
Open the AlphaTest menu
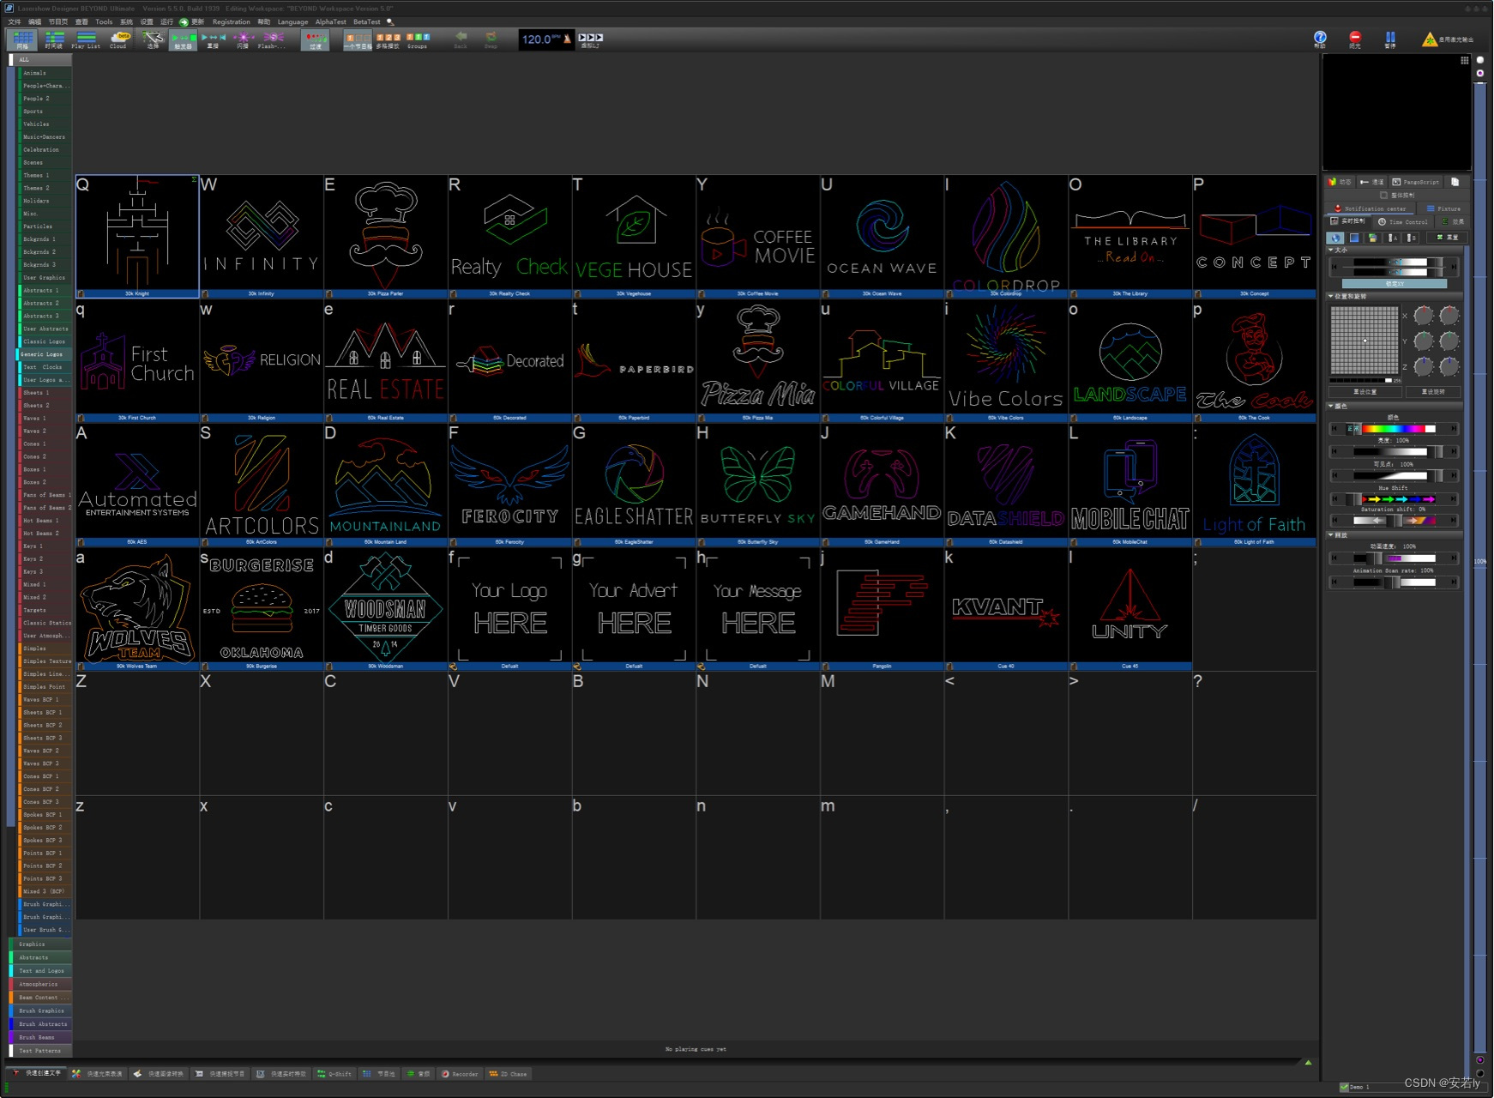tap(331, 21)
